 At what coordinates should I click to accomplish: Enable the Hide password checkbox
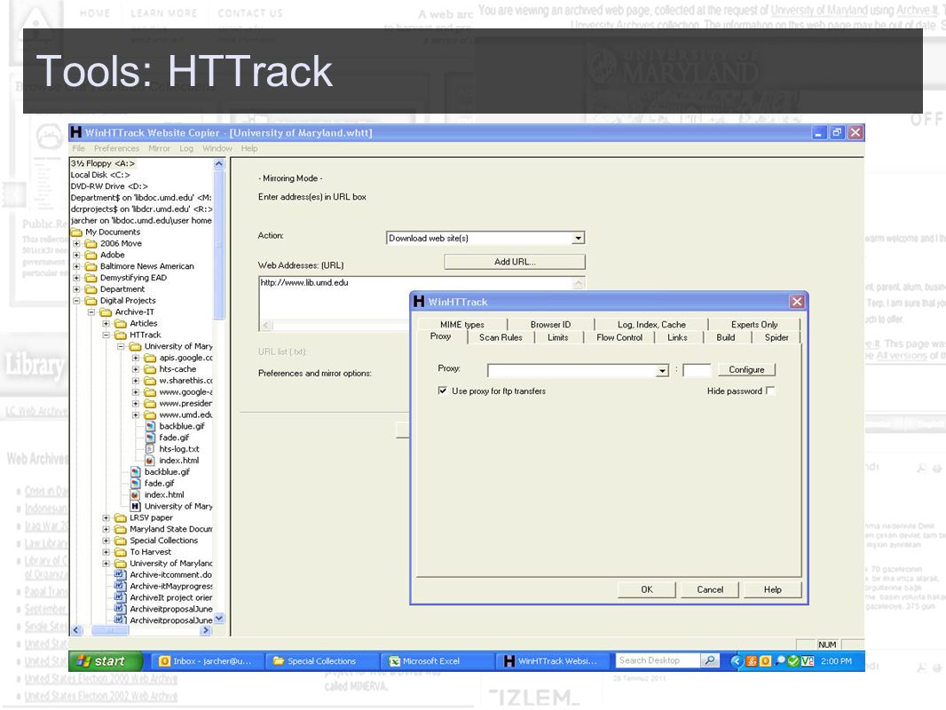click(770, 390)
